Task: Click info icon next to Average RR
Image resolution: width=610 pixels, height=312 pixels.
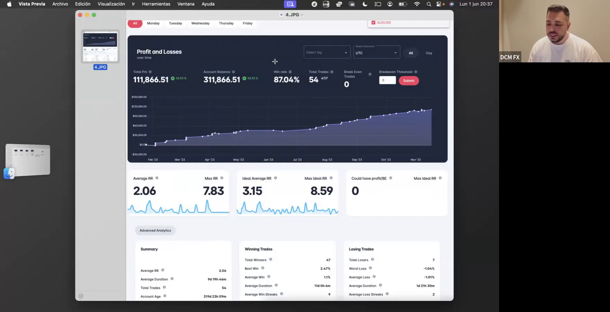Action: [157, 178]
